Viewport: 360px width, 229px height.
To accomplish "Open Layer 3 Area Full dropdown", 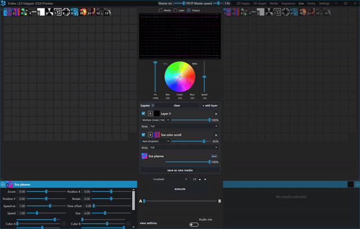I will click(184, 126).
